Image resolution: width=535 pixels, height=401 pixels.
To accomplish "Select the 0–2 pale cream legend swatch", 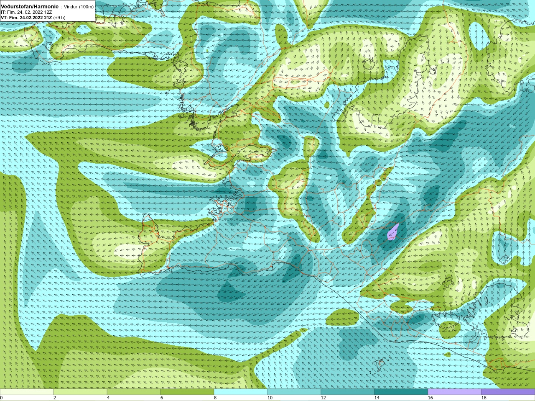I will [27, 392].
